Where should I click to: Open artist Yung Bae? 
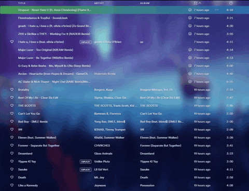(100, 121)
